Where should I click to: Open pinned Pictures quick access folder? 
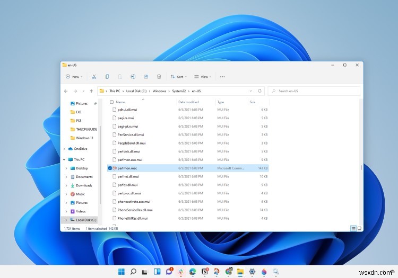tap(82, 104)
